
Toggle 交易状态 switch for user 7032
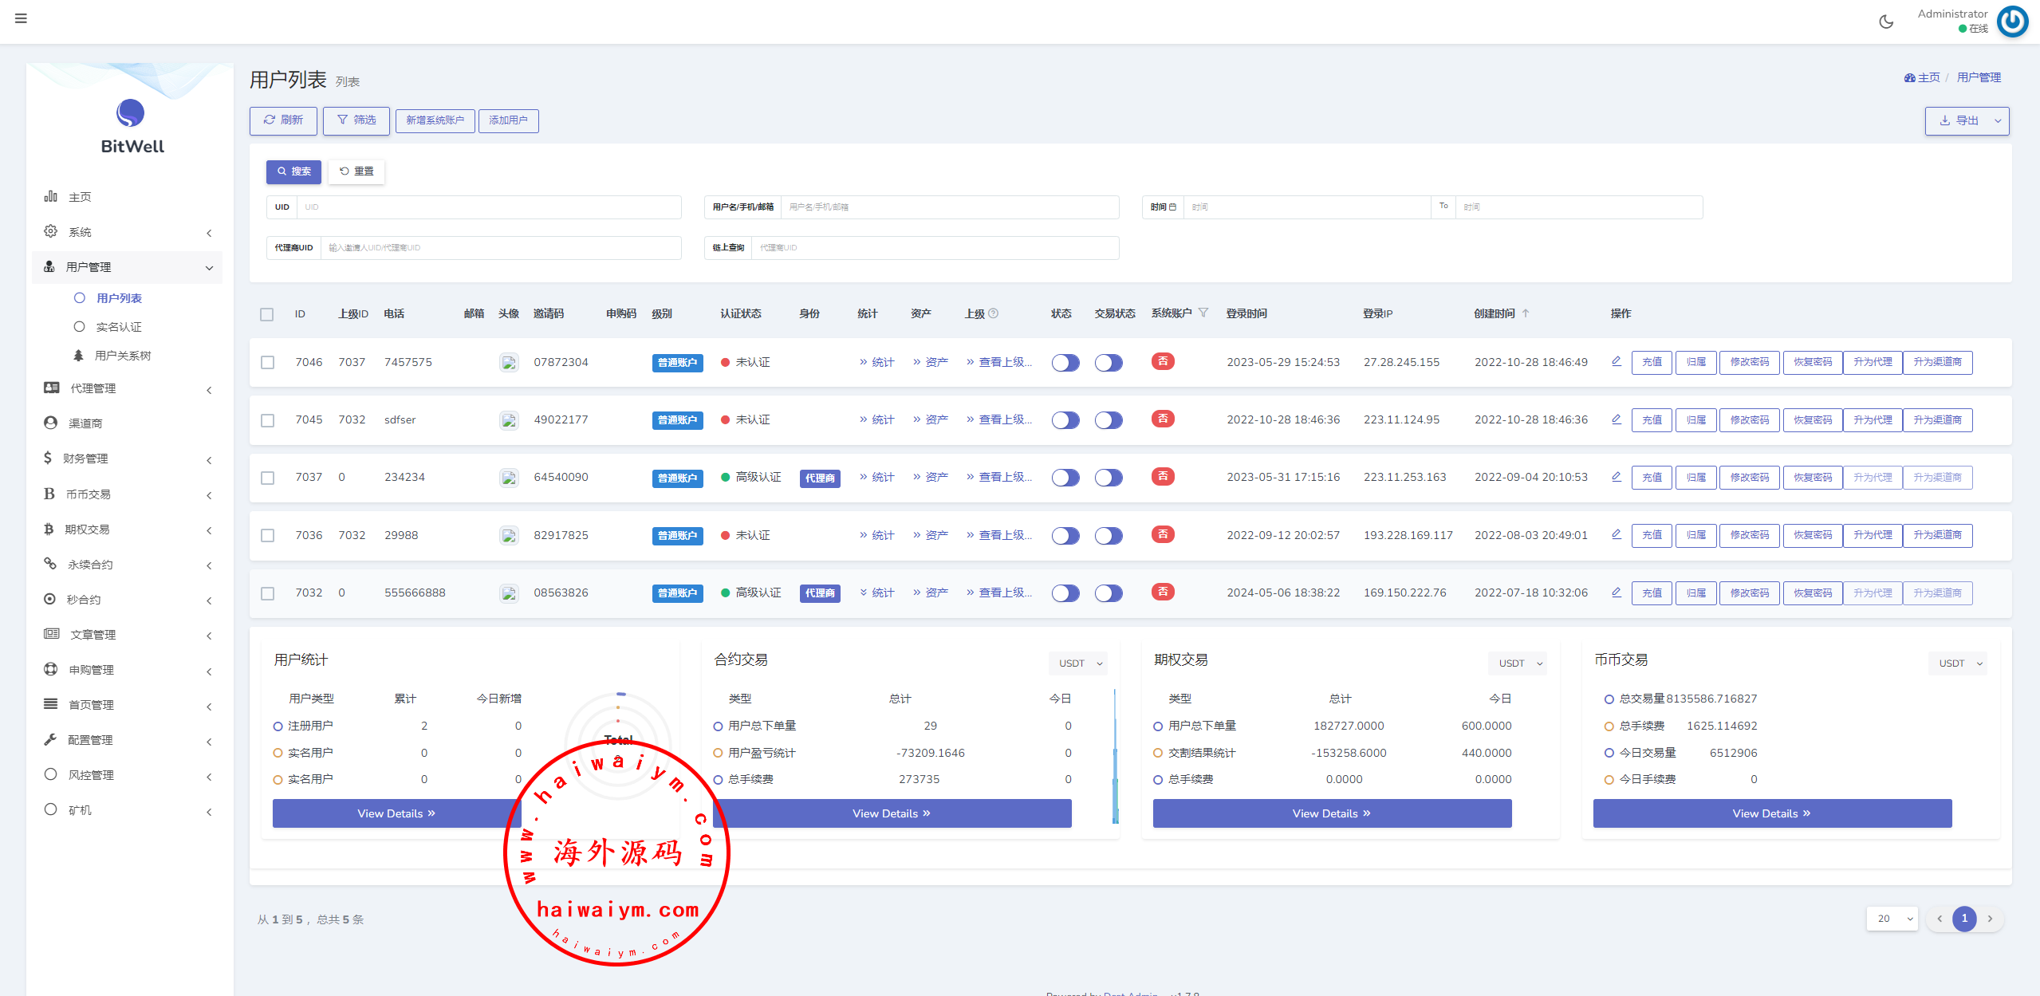1108,593
